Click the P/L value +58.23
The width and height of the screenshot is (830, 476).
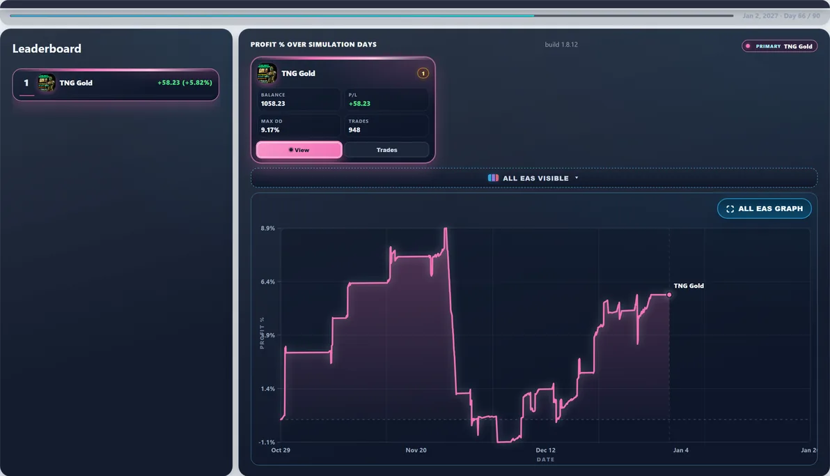click(359, 103)
